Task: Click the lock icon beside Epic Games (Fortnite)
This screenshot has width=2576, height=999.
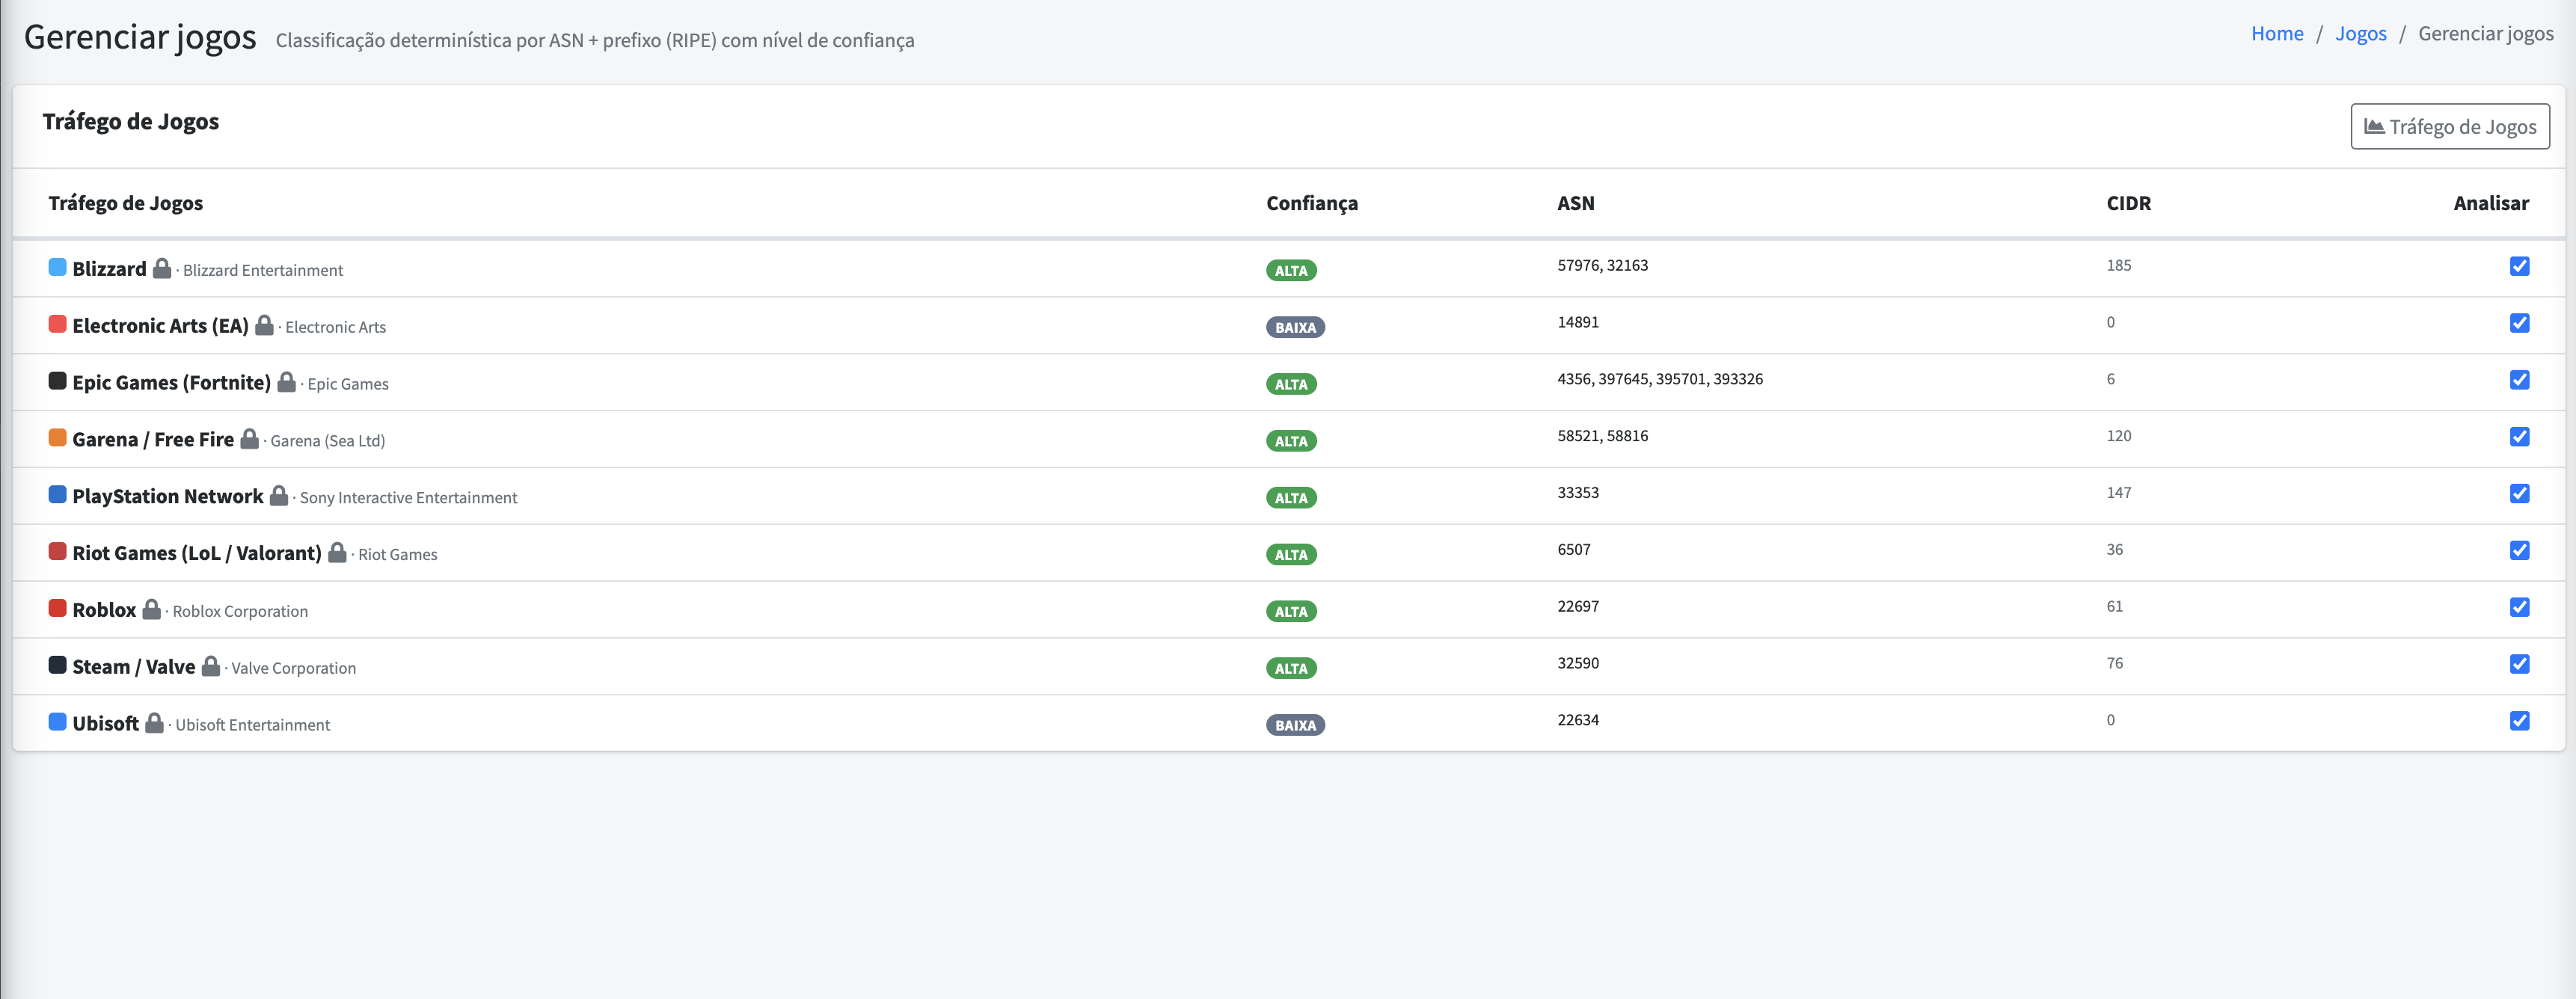Action: coord(286,382)
